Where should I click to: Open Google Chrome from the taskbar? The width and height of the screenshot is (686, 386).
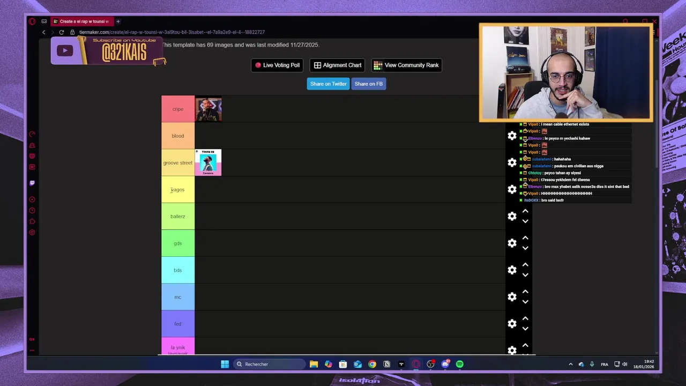(372, 364)
